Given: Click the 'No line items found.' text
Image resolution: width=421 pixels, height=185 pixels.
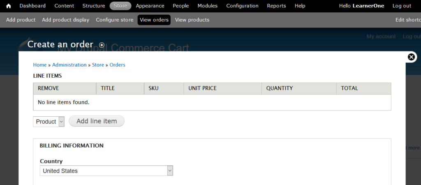Looking at the screenshot, I should [63, 102].
